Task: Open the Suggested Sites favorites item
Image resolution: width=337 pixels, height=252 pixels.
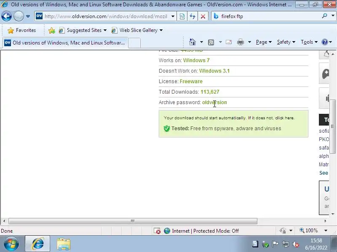Action: (x=83, y=30)
